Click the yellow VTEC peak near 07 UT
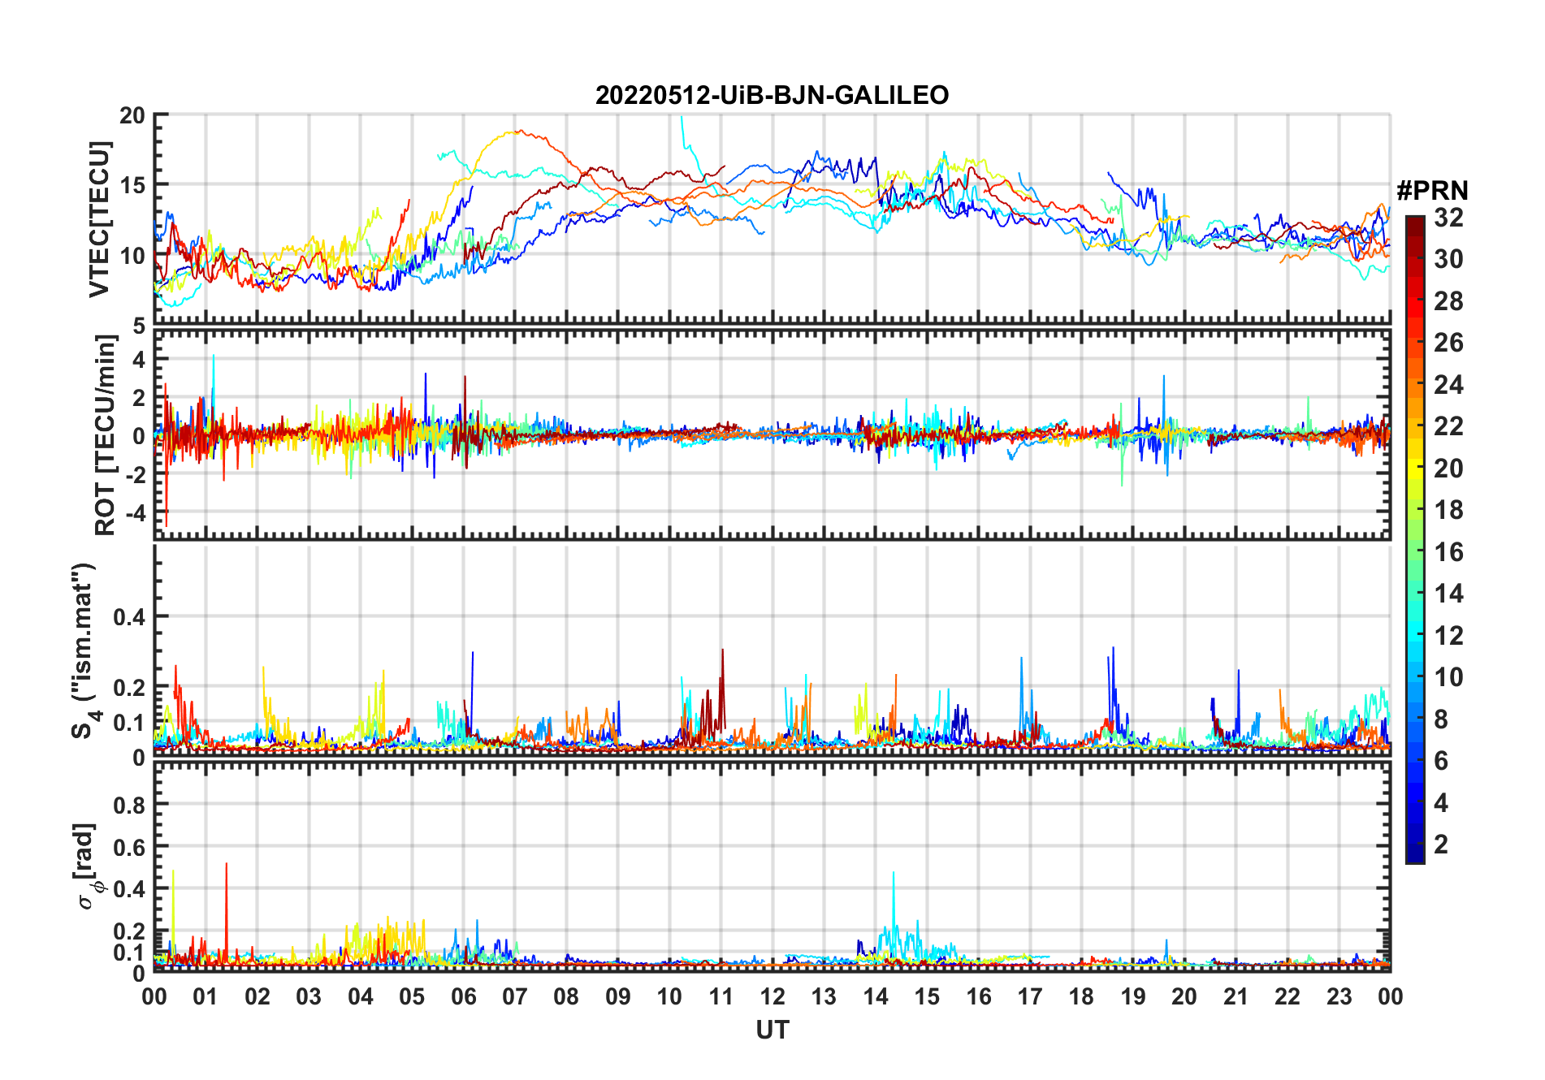This screenshot has width=1545, height=1080. click(x=510, y=132)
